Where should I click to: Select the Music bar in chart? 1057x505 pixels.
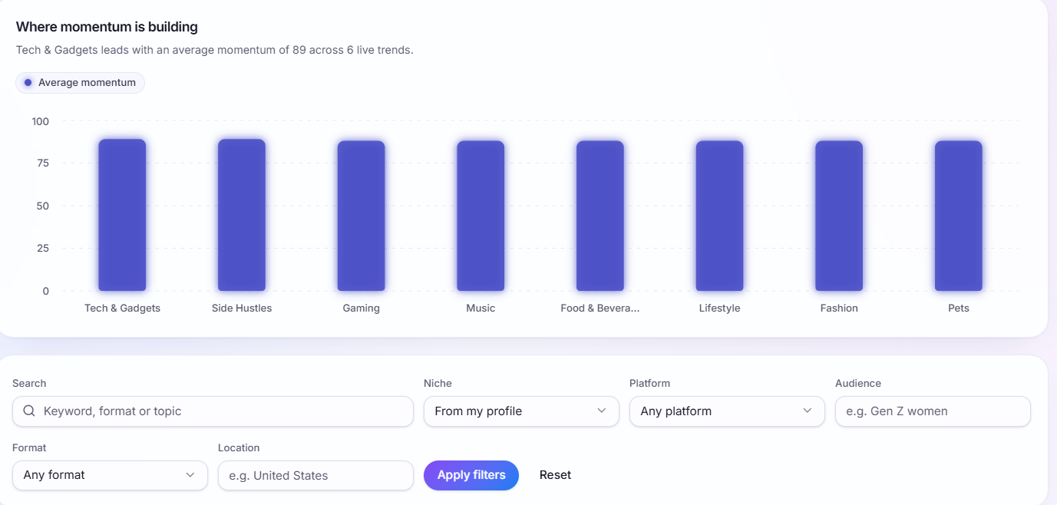pyautogui.click(x=481, y=216)
